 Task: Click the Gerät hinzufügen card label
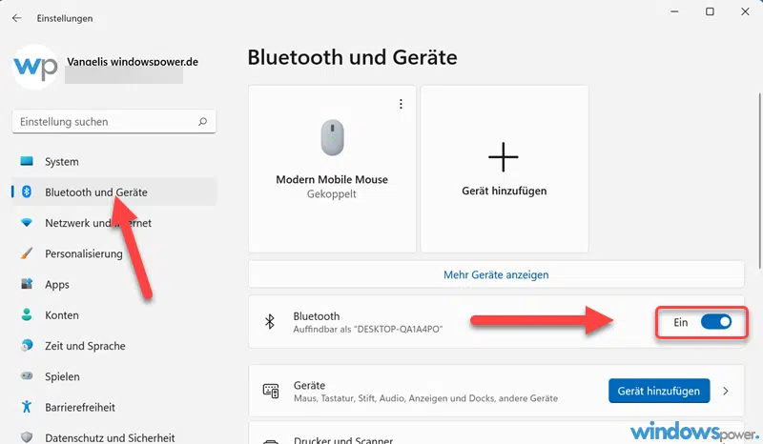click(505, 191)
